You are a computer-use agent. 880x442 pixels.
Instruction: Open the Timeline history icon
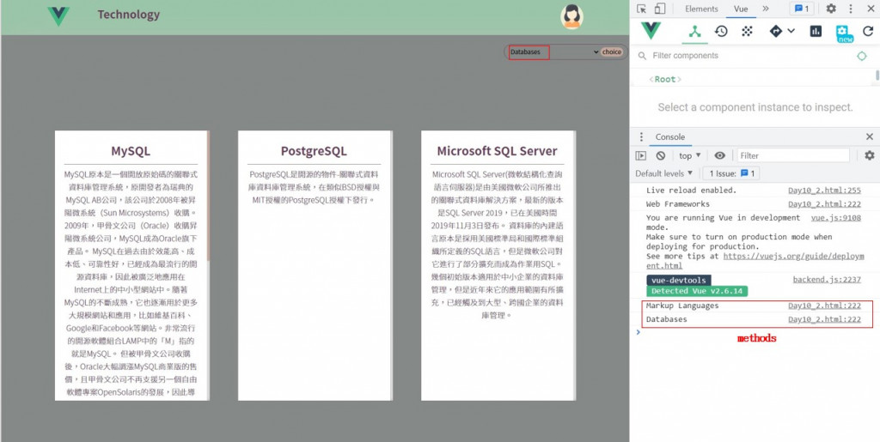coord(721,32)
